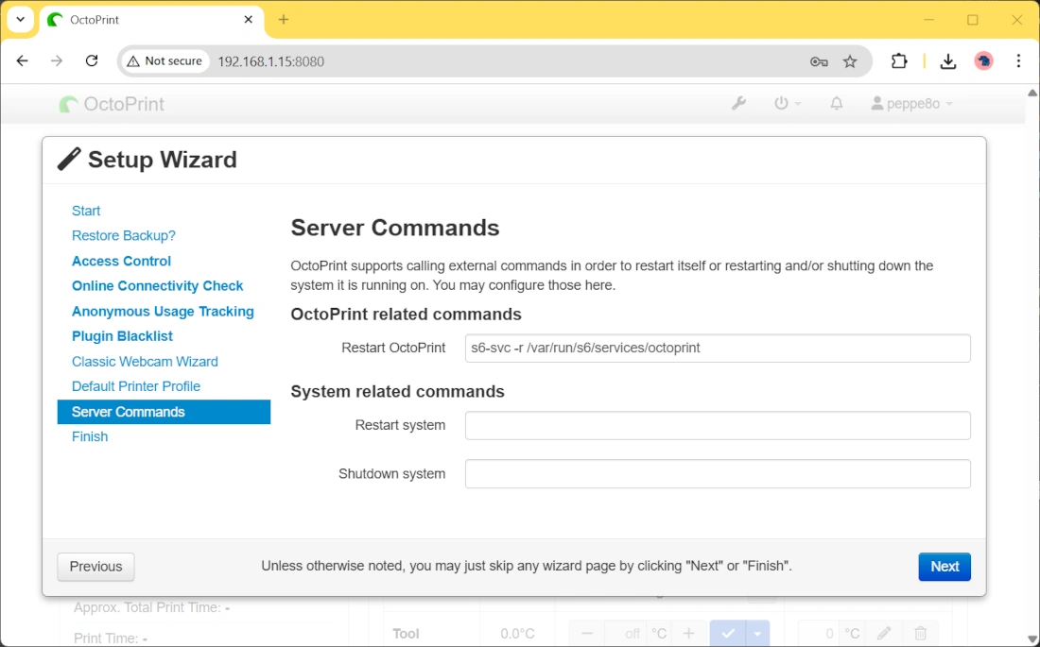Click the Tool temperature plus button behind wizard
The width and height of the screenshot is (1040, 647).
click(x=688, y=634)
